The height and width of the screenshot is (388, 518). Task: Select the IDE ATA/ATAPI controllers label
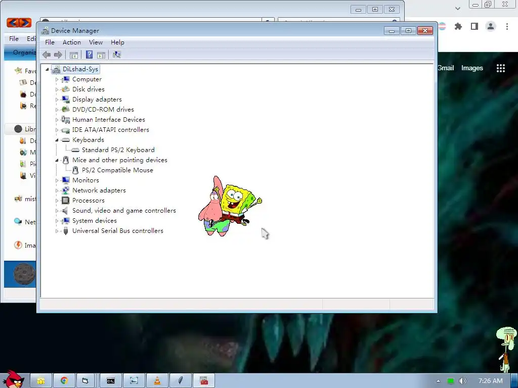(x=111, y=130)
